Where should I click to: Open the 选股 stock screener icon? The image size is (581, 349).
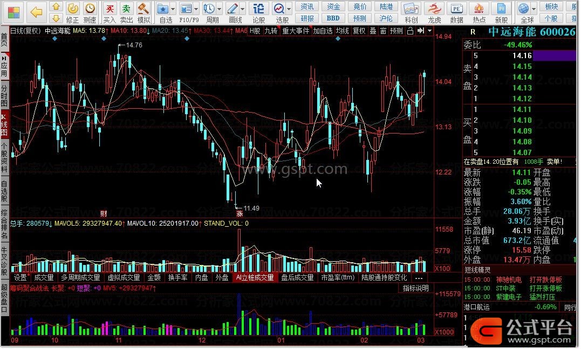(279, 9)
